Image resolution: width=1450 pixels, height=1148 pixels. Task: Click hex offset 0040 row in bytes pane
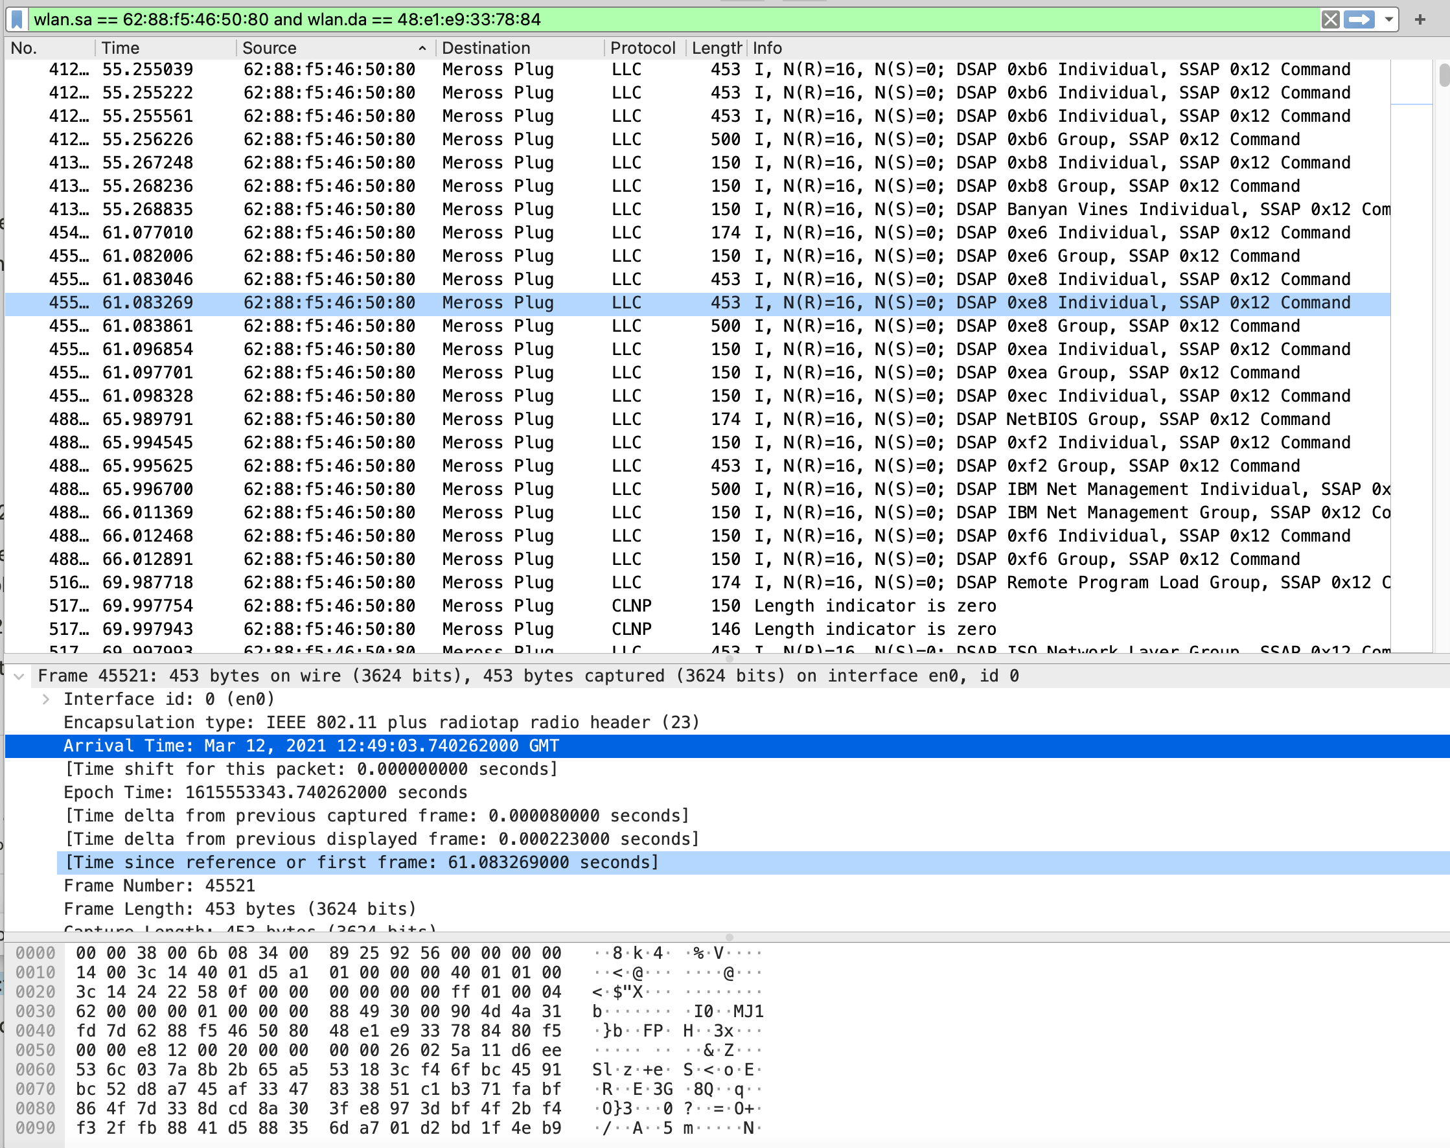tap(35, 1031)
